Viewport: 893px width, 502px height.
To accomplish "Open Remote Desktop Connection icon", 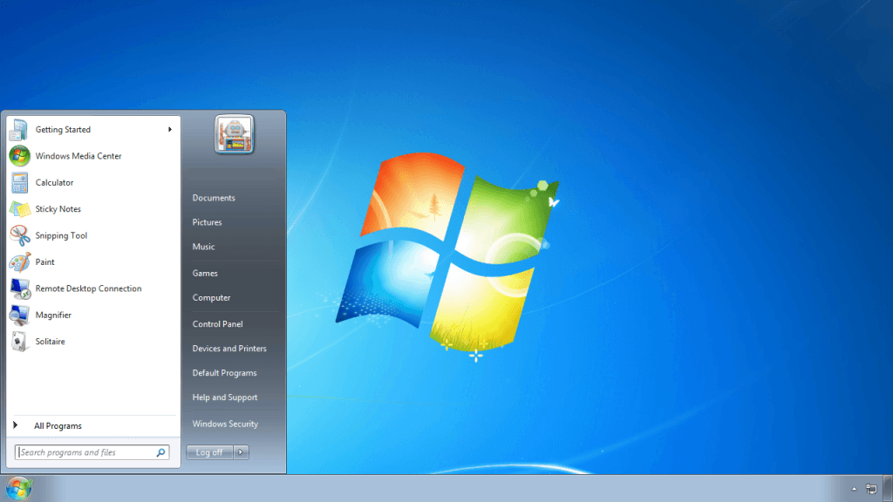I will [x=20, y=288].
